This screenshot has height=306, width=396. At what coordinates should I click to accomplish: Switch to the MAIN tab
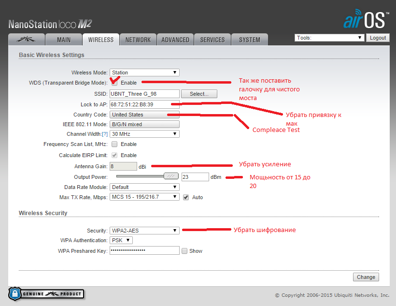tap(64, 40)
